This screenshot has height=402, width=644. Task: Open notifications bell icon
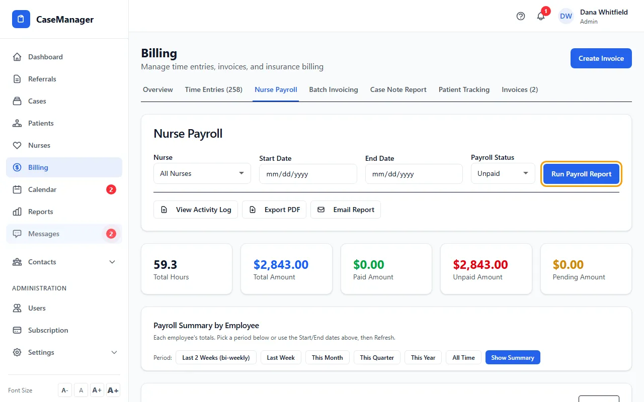(x=541, y=16)
